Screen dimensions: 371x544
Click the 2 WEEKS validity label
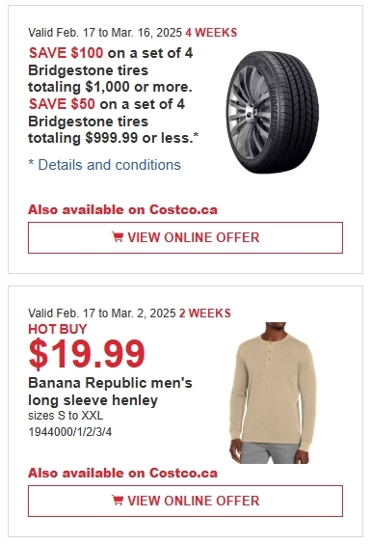(x=205, y=313)
